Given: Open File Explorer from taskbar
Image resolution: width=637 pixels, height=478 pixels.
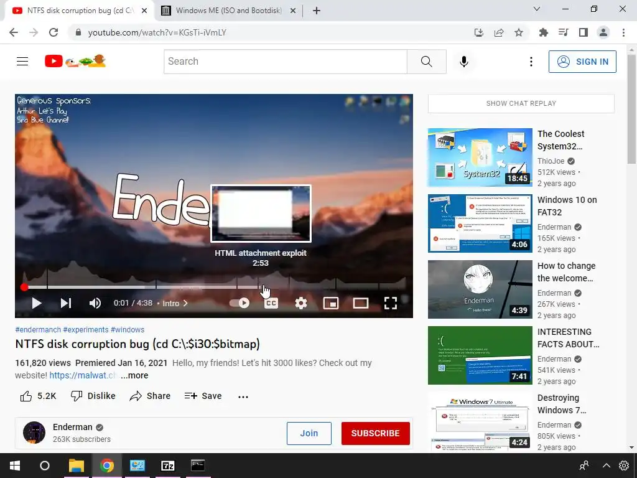Looking at the screenshot, I should pyautogui.click(x=77, y=466).
